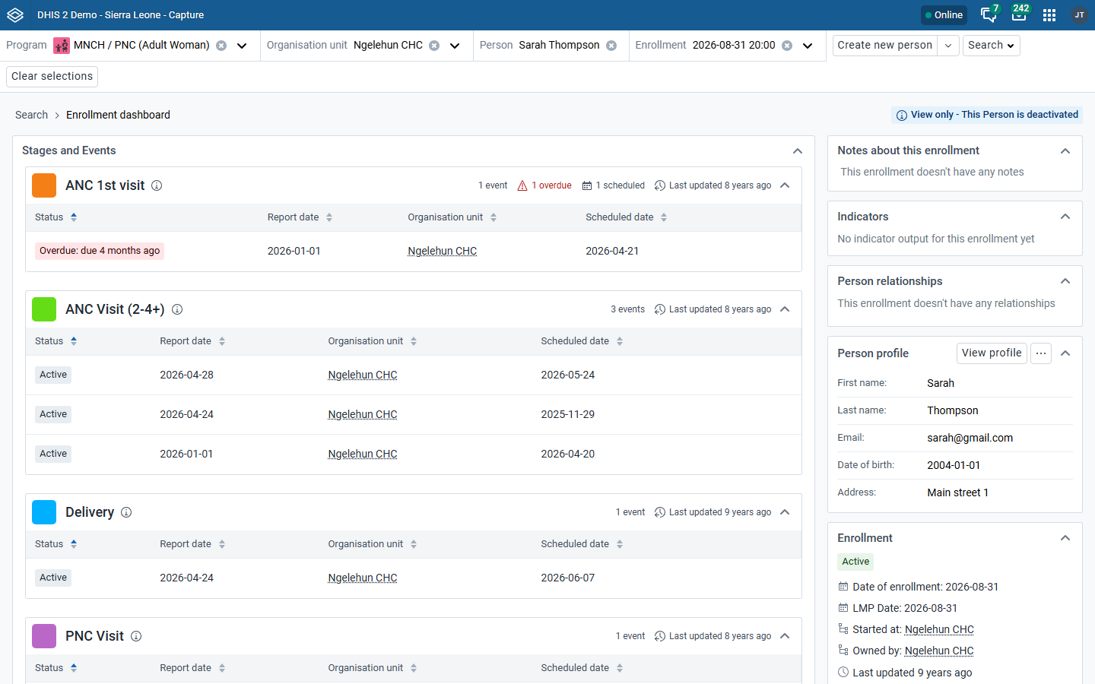
Task: Sort ANC 1st visit by Status column
Action: pos(74,217)
